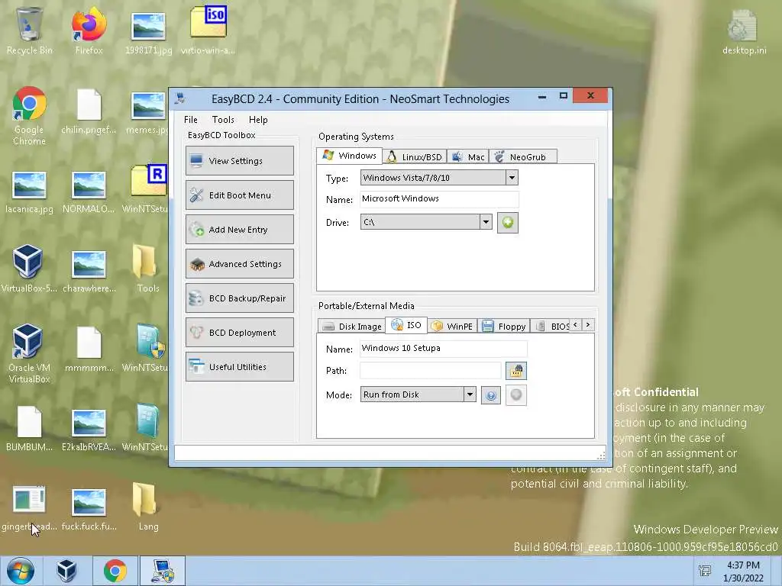
Task: Click the blue help icon beside Mode
Action: click(x=491, y=396)
